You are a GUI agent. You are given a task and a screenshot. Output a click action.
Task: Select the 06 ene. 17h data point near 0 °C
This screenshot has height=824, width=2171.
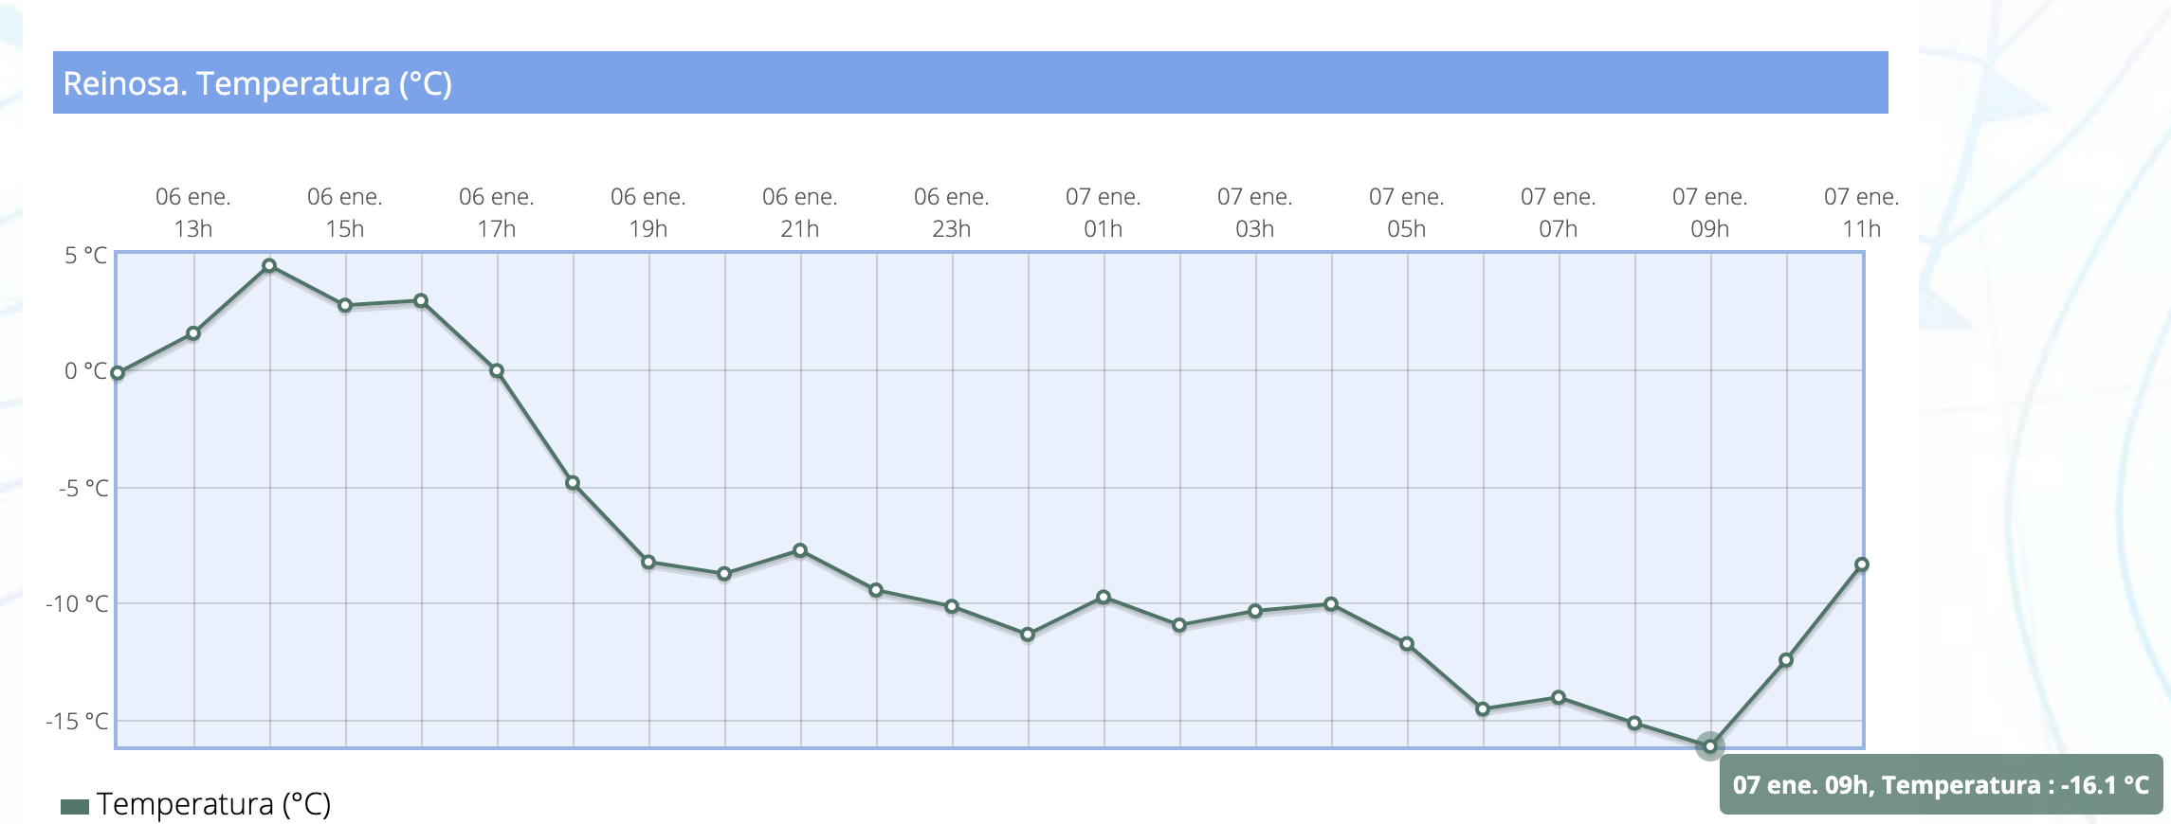pyautogui.click(x=497, y=370)
